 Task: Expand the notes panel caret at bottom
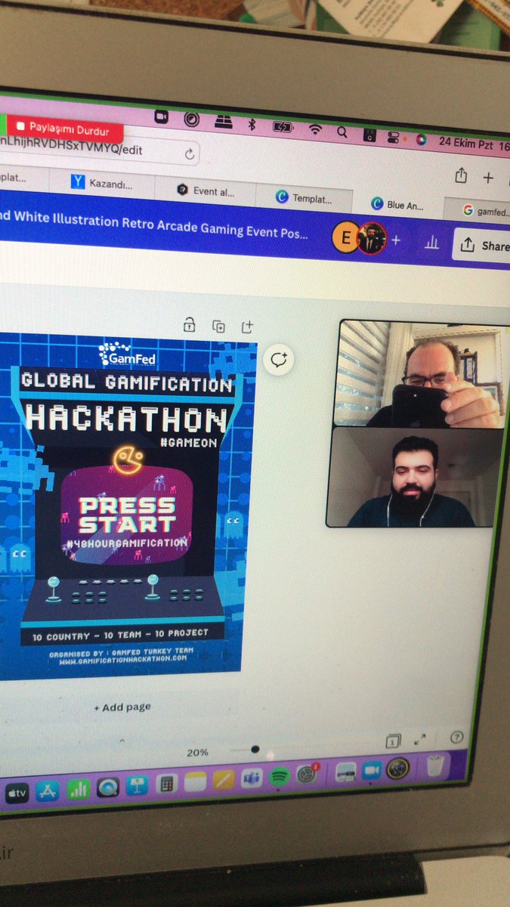122,741
